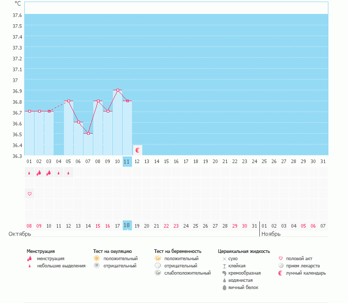Click the moon icon on cycle day 12
Image resolution: width=348 pixels, height=303 pixels.
click(138, 150)
